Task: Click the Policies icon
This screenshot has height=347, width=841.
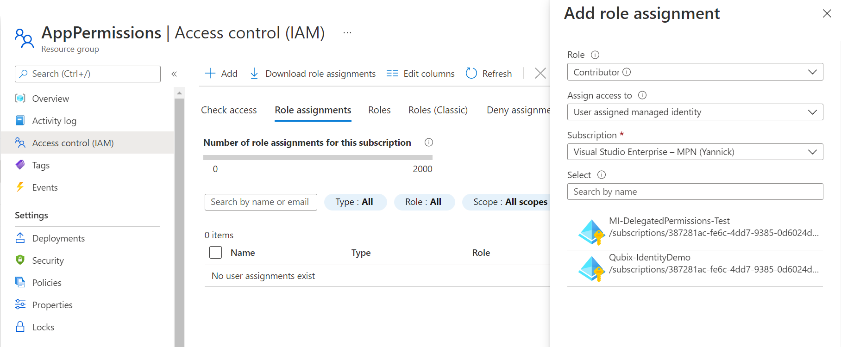Action: tap(20, 282)
